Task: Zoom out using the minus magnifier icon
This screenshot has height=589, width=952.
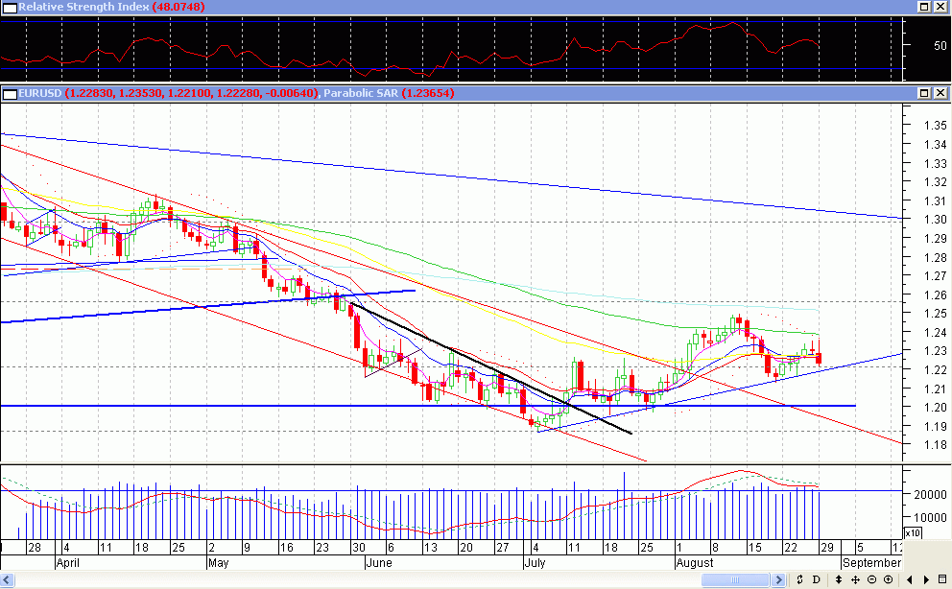Action: (871, 580)
